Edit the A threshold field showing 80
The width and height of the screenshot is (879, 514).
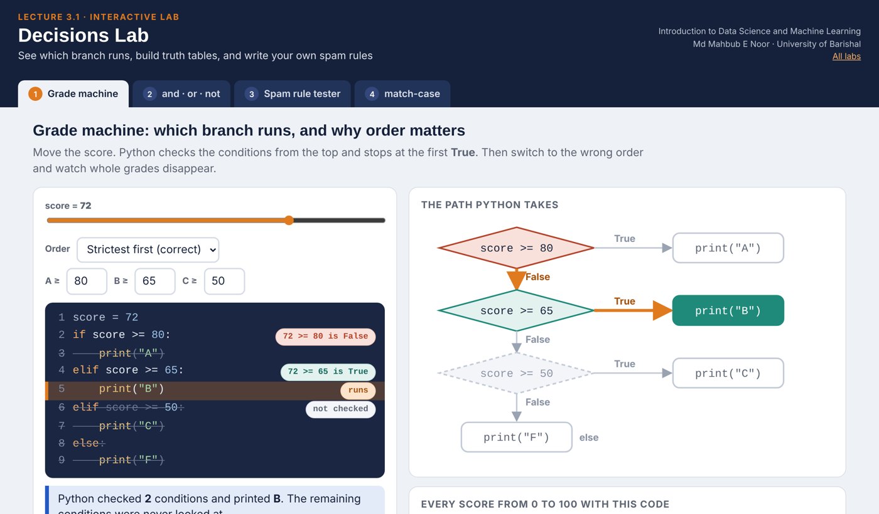[x=87, y=281]
